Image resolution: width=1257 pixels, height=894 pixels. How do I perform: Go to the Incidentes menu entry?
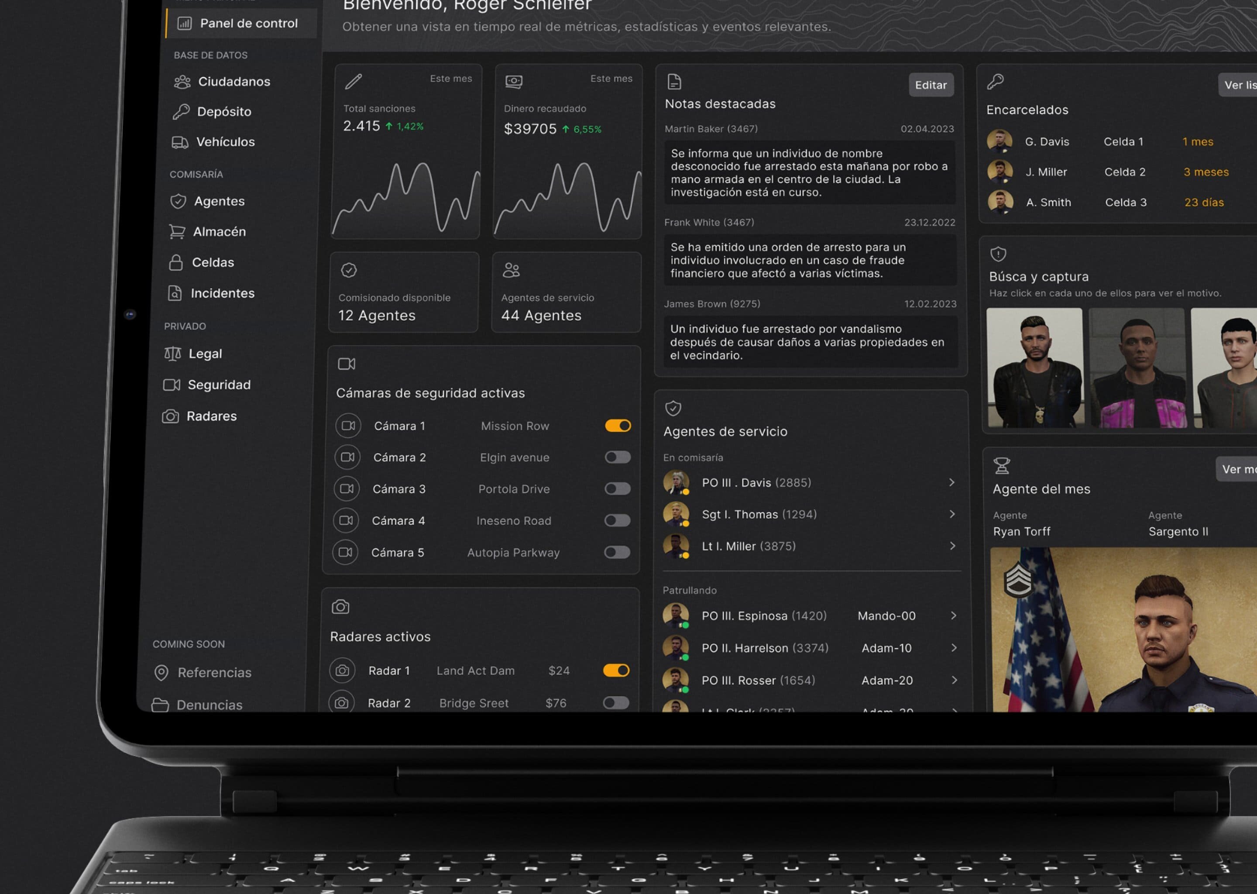pyautogui.click(x=222, y=293)
